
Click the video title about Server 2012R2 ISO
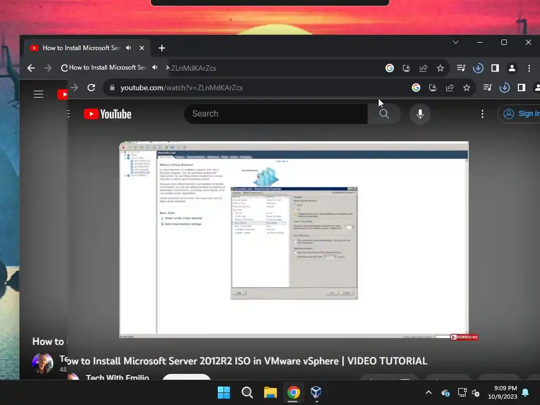(x=247, y=361)
